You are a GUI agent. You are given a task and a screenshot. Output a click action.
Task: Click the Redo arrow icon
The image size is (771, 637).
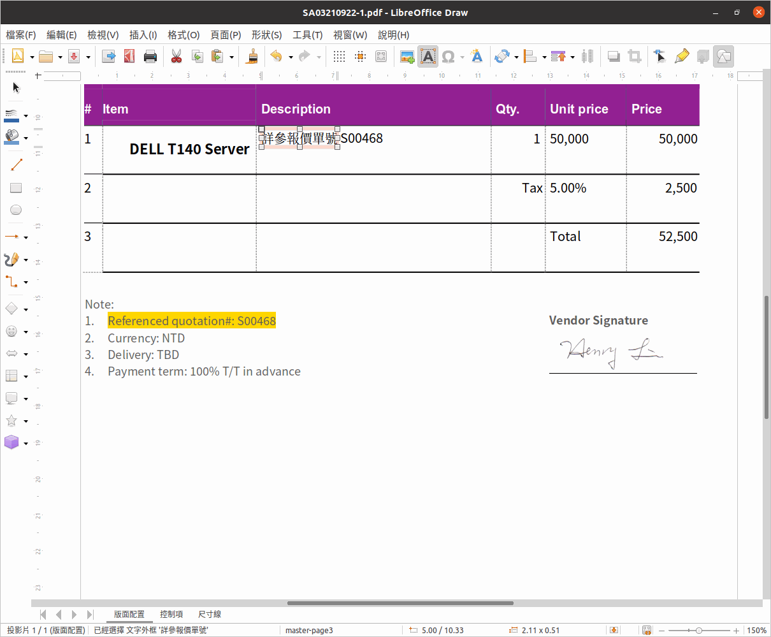[x=305, y=57]
